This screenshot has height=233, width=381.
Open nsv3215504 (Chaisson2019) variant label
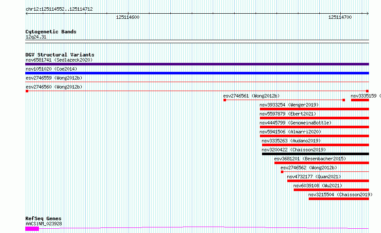tap(340, 195)
